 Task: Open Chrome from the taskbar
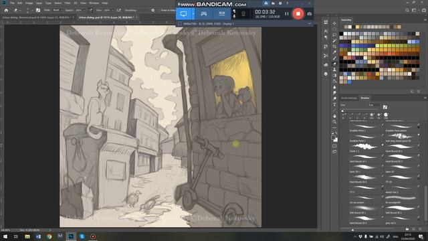[x=49, y=236]
